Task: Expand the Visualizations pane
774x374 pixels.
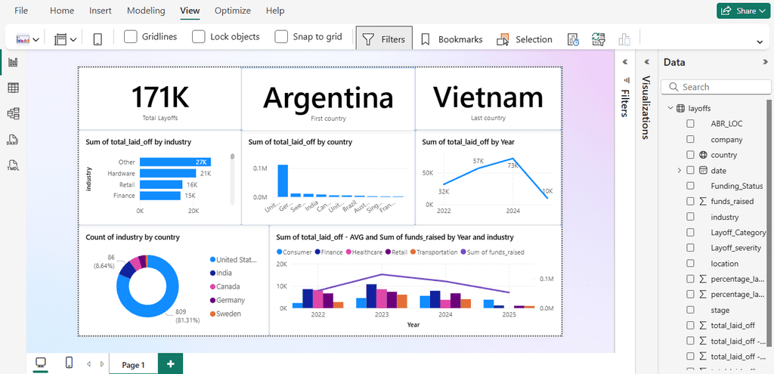Action: click(x=647, y=62)
